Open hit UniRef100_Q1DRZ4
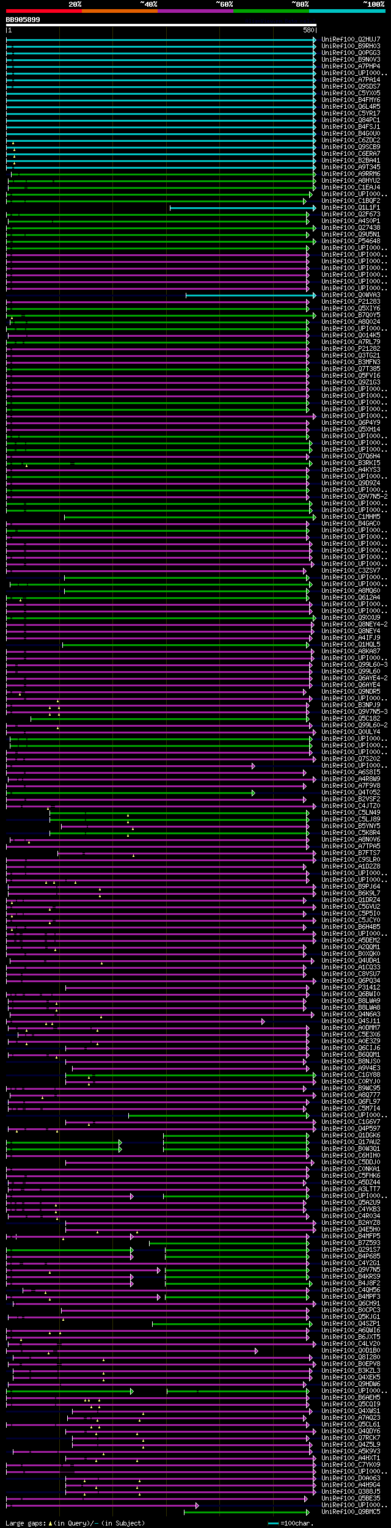Image resolution: width=391 pixels, height=1528 pixels. pyautogui.click(x=351, y=900)
